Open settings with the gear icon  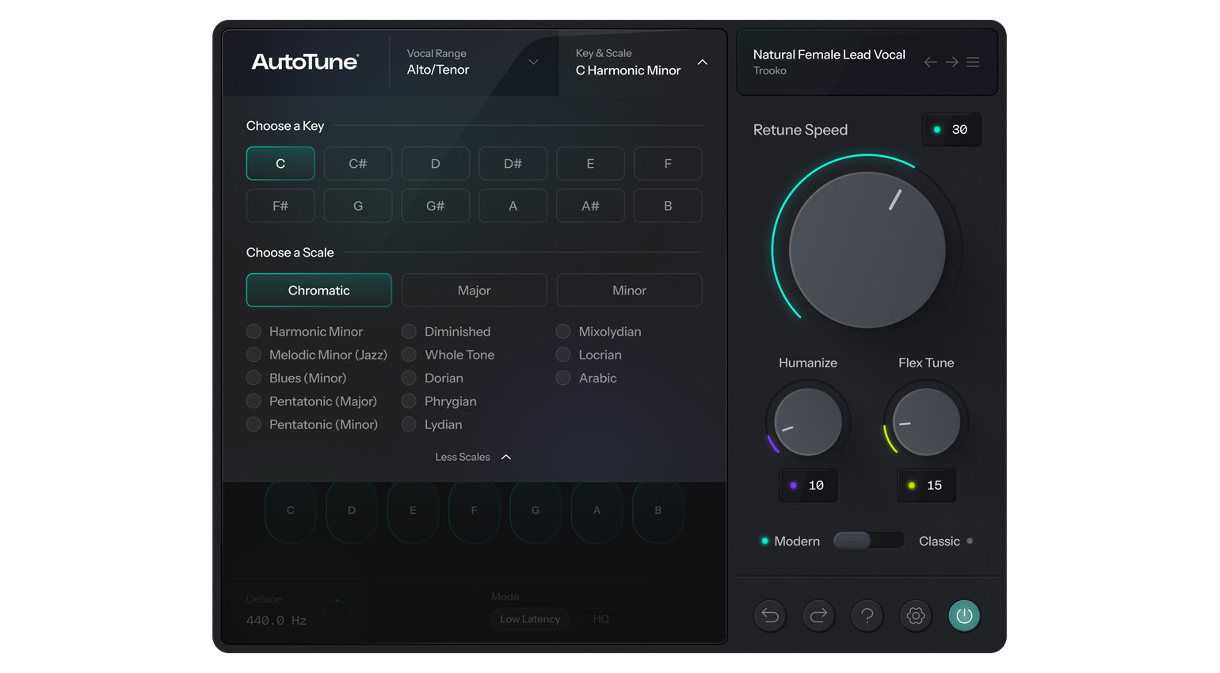click(x=916, y=615)
